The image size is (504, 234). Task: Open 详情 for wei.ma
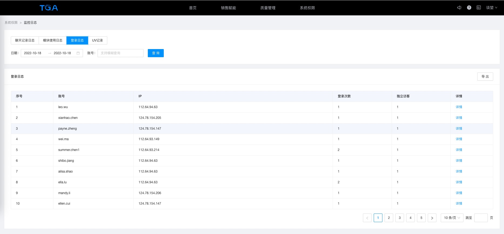coord(459,139)
